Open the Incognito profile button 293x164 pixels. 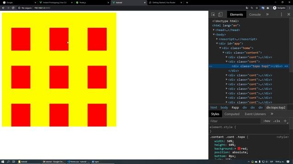coord(279,8)
